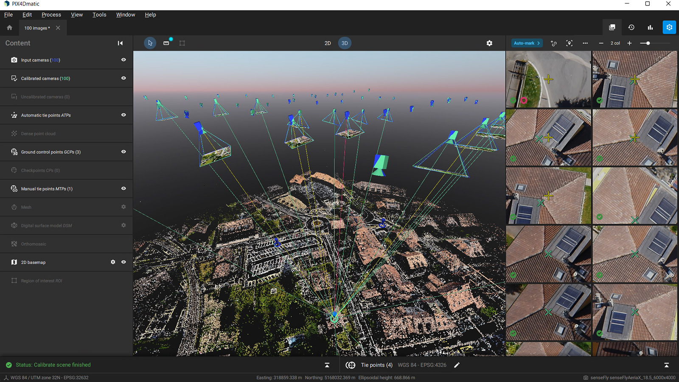Expand the Tie points table panel
The width and height of the screenshot is (679, 382).
666,365
